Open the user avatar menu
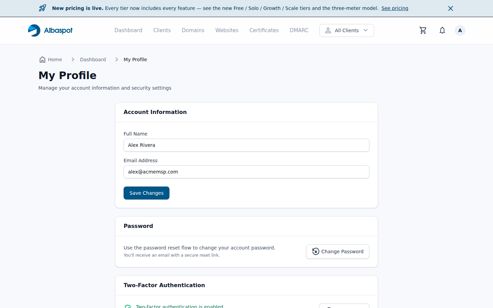This screenshot has height=308, width=493. tap(460, 30)
